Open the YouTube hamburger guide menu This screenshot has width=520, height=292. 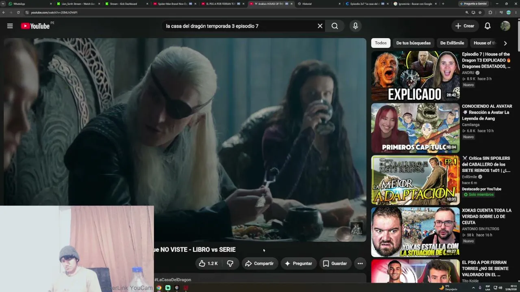tap(10, 26)
